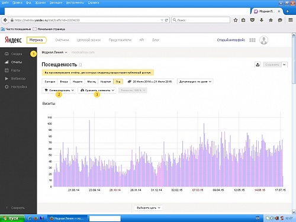
Task: Select the Квартал period tab
Action: pos(105,82)
